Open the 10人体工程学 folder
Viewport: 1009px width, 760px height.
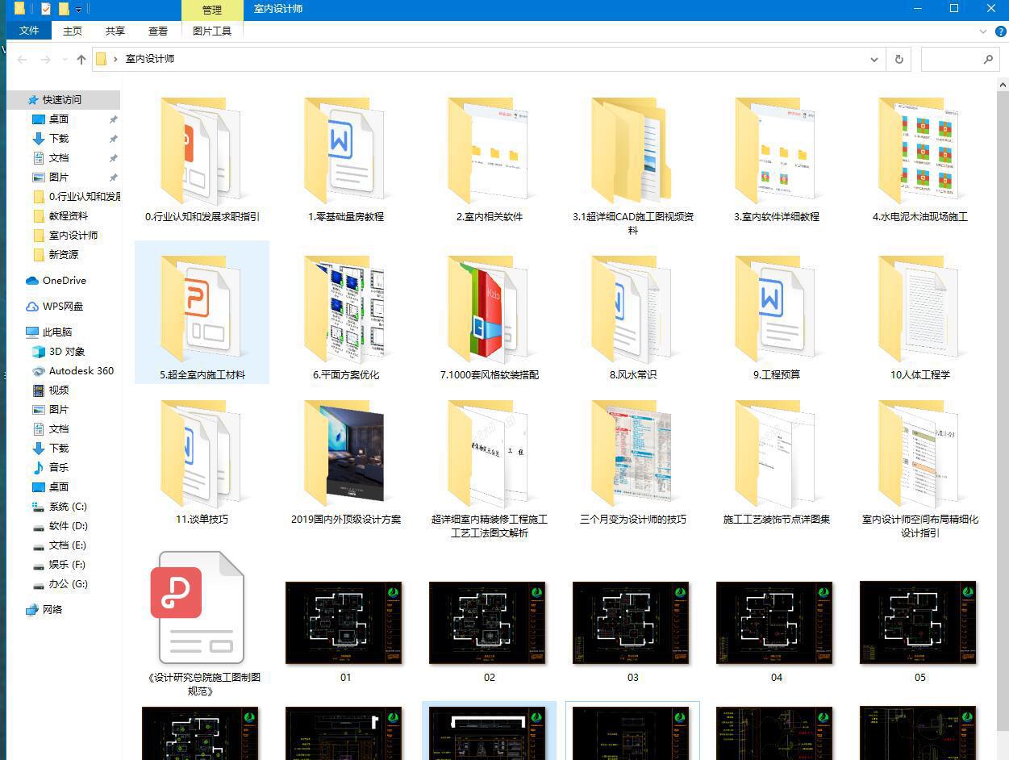tap(919, 318)
